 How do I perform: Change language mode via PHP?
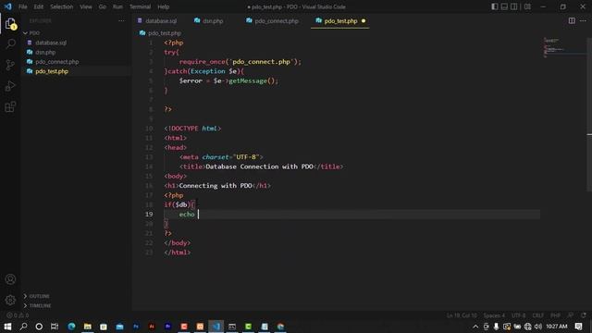click(555, 315)
